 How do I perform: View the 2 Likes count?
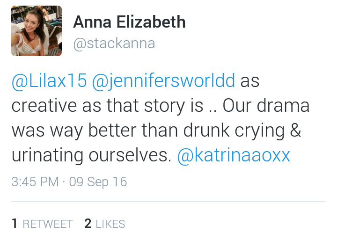[105, 224]
